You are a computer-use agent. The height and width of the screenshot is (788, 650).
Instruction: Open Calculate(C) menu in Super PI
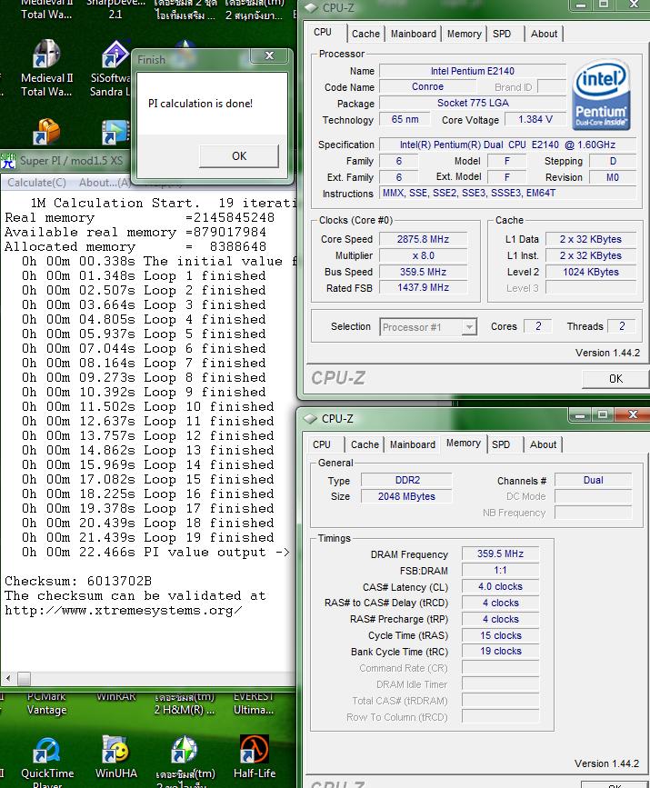[36, 183]
